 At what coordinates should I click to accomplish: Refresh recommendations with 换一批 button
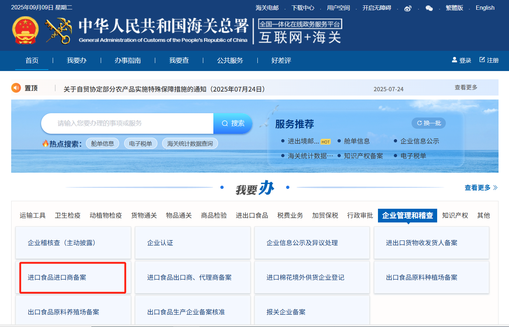428,123
